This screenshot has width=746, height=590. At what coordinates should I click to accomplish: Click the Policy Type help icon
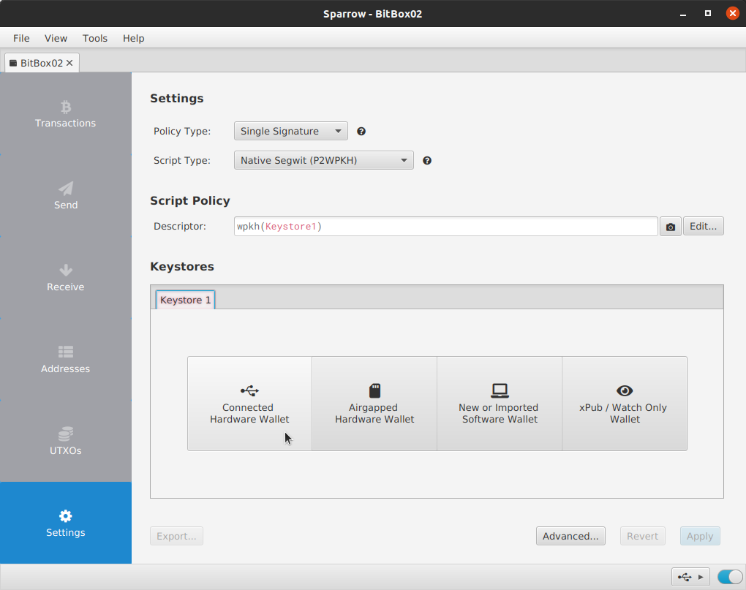(x=361, y=131)
